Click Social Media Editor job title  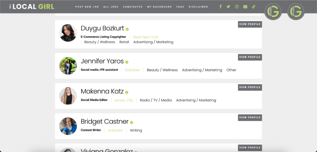pyautogui.click(x=94, y=100)
